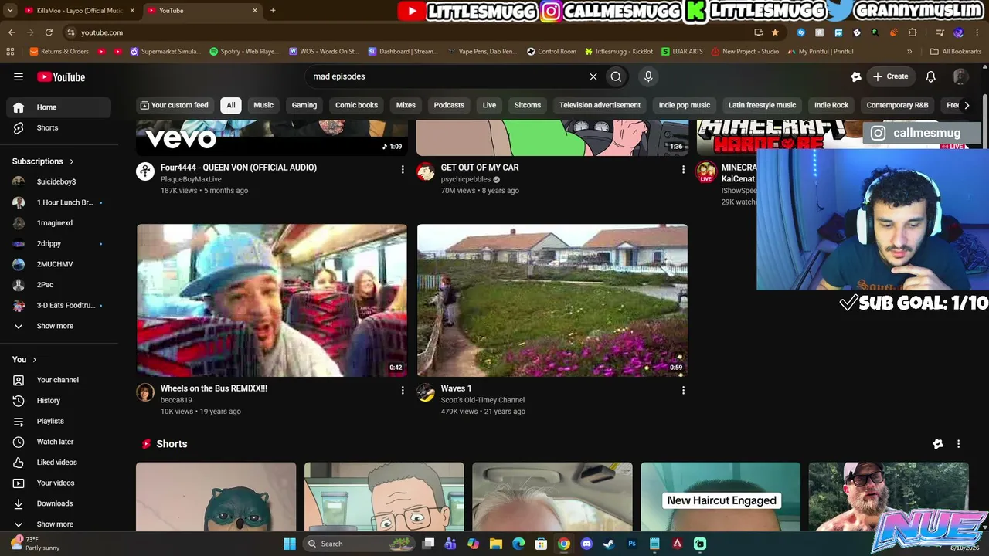Open the All Bookmarks folder
This screenshot has height=556, width=989.
[956, 52]
